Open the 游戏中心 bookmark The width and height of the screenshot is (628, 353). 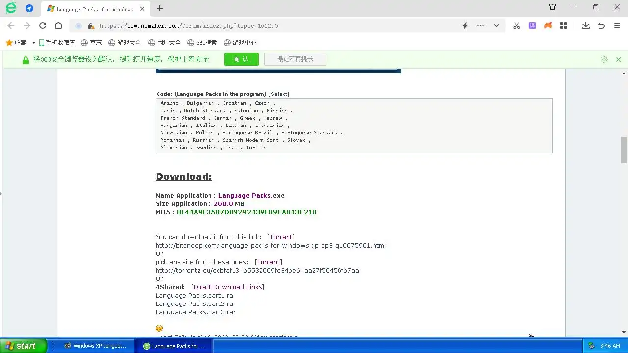pyautogui.click(x=240, y=43)
